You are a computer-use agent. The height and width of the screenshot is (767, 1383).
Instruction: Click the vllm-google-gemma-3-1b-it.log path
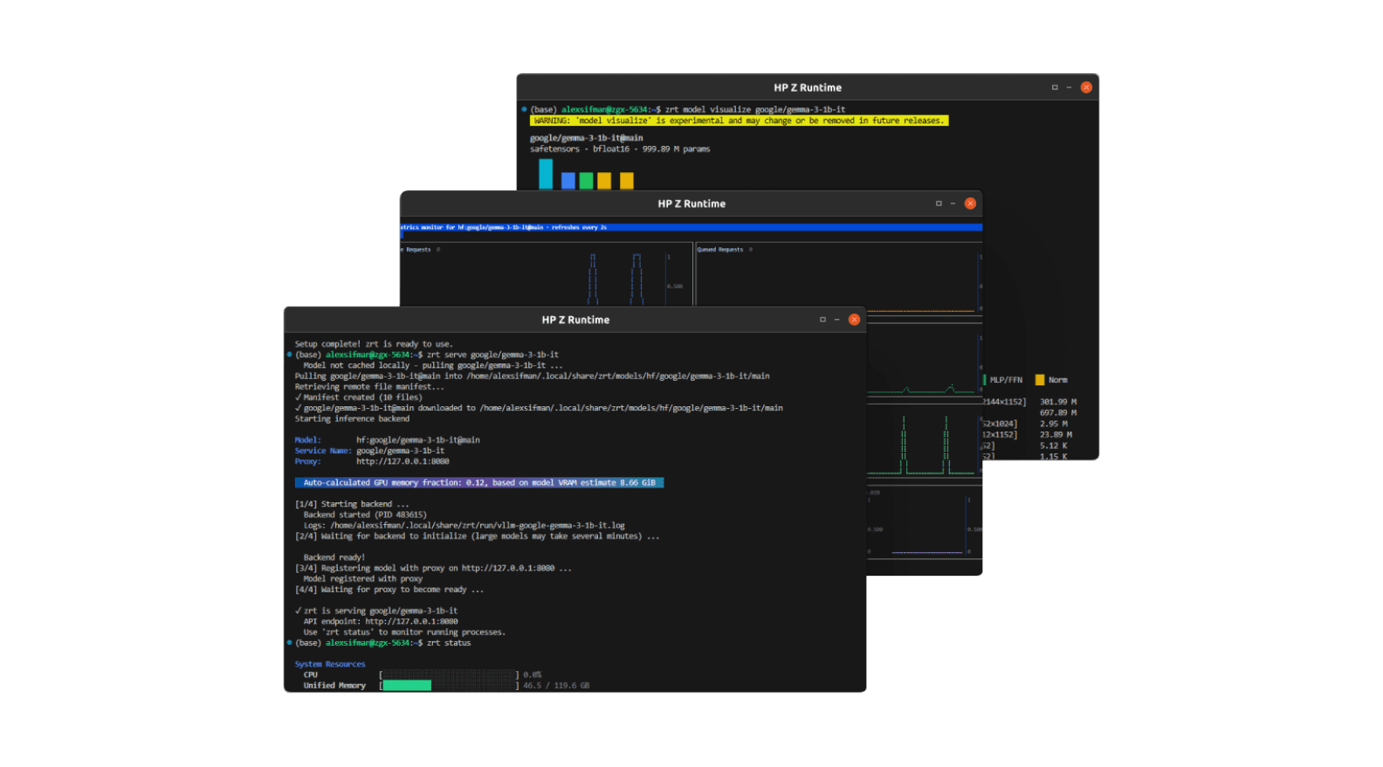point(478,526)
